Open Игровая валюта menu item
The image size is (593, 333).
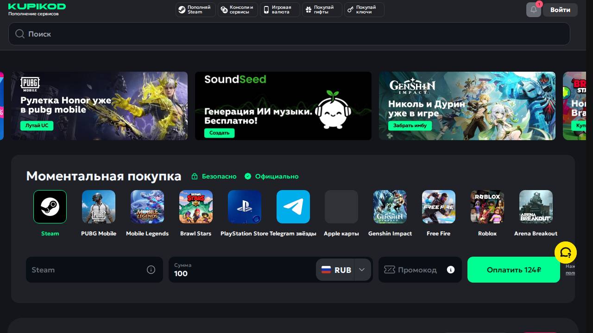[279, 10]
